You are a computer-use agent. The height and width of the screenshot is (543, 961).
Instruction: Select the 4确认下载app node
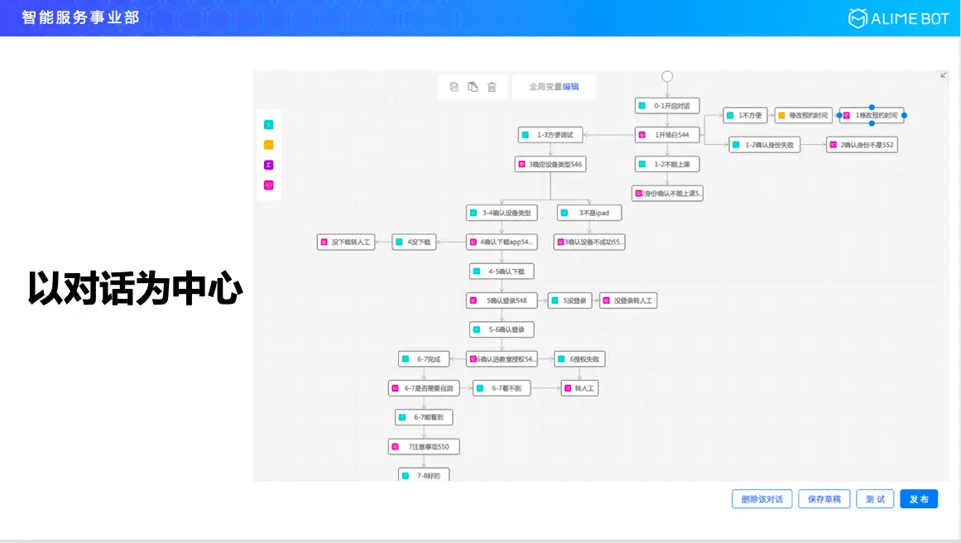[x=502, y=242]
